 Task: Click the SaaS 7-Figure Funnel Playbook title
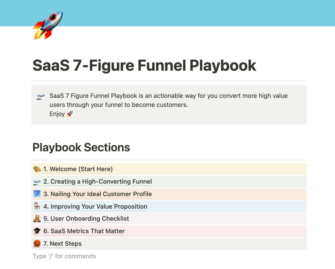144,66
